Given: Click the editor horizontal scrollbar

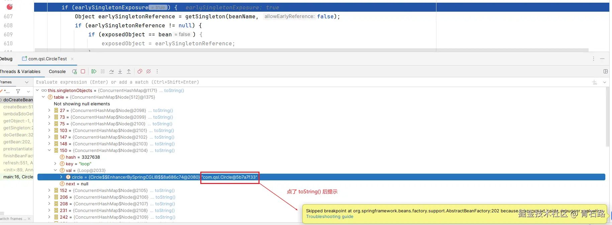Looking at the screenshot, I should pos(311,50).
